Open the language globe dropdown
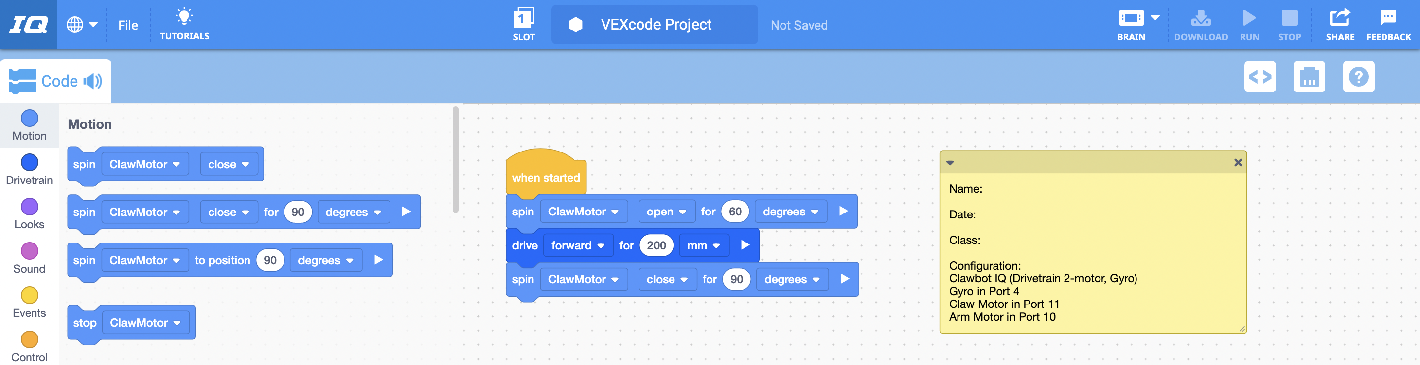1420x365 pixels. tap(81, 24)
